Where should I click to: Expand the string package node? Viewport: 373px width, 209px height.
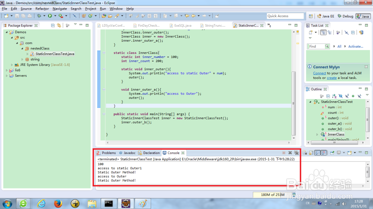[22, 59]
